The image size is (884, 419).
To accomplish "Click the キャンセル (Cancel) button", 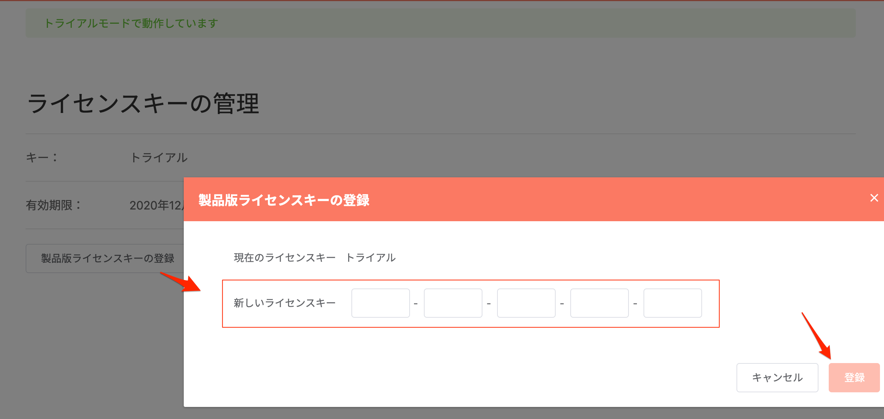I will tap(777, 377).
